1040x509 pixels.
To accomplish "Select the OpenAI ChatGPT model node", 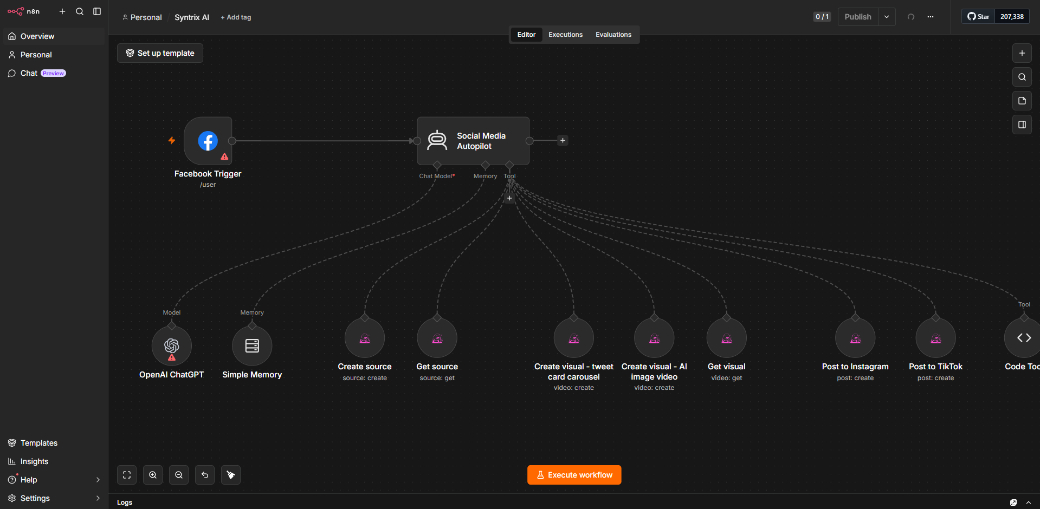I will [x=172, y=345].
